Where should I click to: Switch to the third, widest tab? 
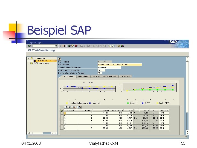click(x=104, y=76)
